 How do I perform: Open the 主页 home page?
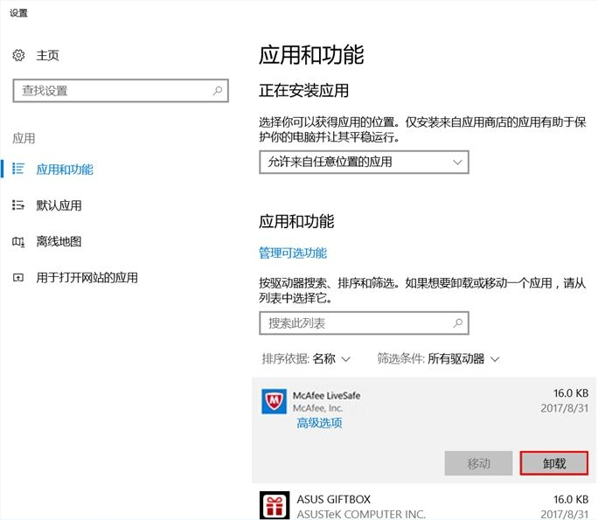47,56
